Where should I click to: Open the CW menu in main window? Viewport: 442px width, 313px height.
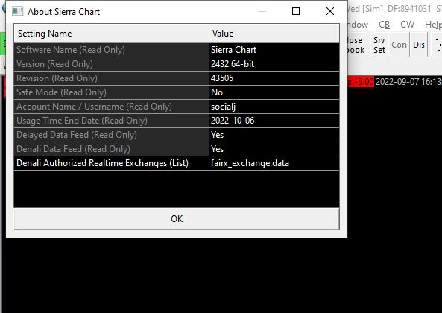point(407,25)
